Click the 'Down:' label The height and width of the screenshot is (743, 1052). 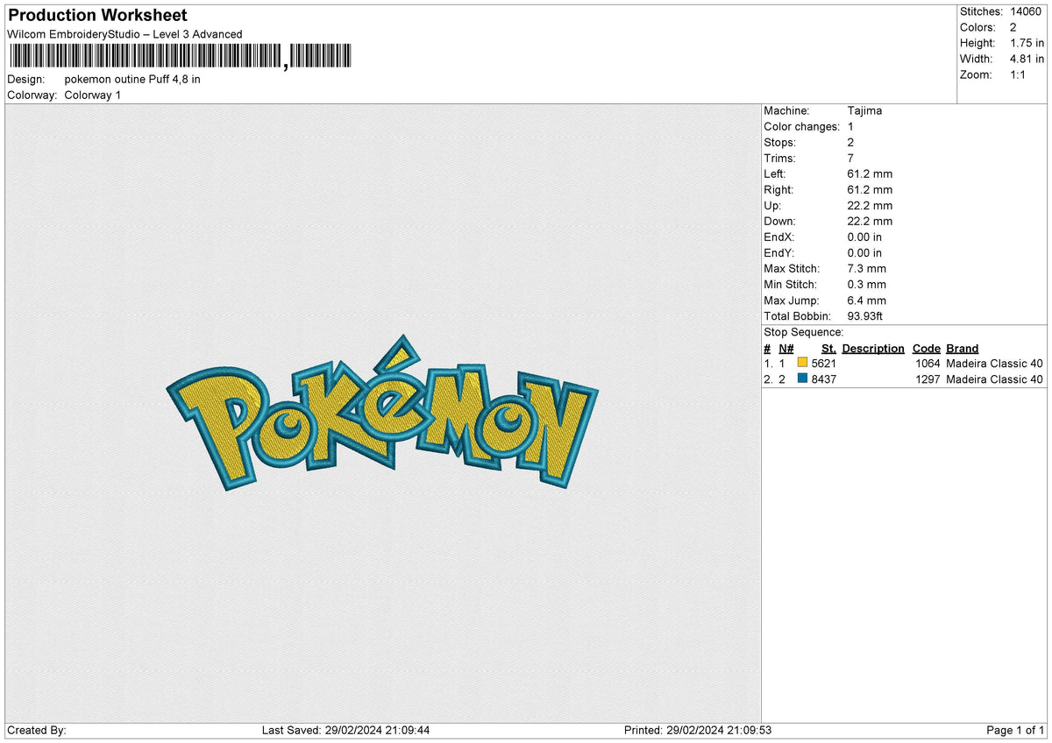[x=779, y=221]
